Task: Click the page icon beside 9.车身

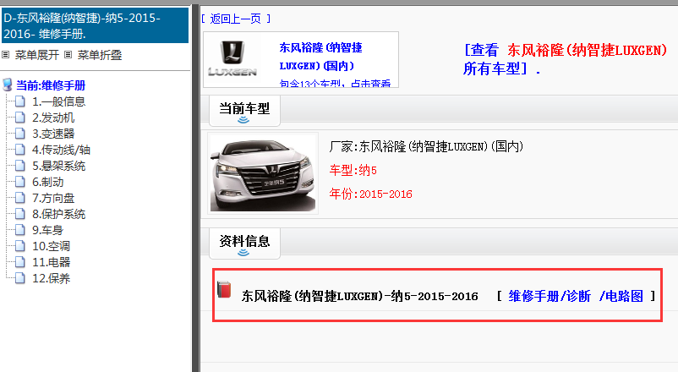Action: (20, 230)
